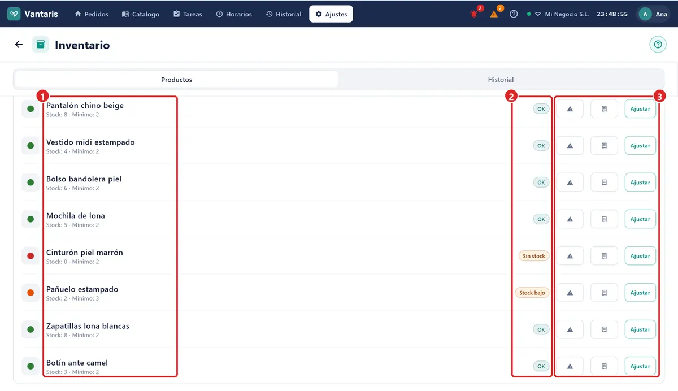678x391 pixels.
Task: Click Ajustar for Zapatillas lona blancas
Action: (640, 329)
